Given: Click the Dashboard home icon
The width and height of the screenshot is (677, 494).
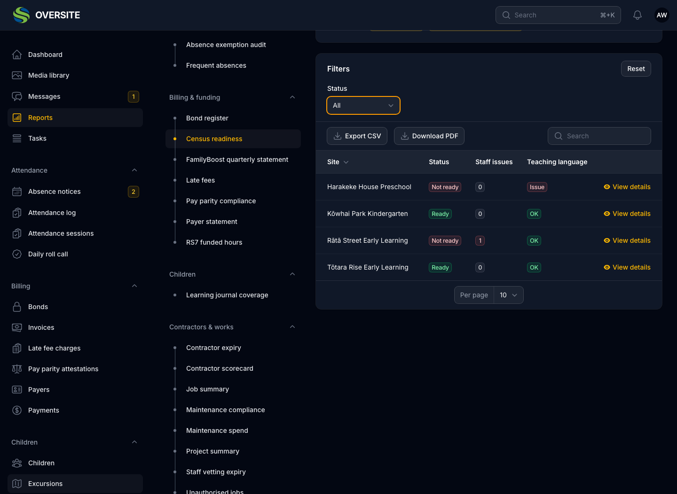Looking at the screenshot, I should (17, 55).
